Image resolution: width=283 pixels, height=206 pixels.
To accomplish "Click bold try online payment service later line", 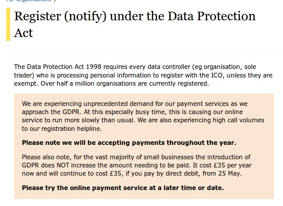I will [123, 188].
